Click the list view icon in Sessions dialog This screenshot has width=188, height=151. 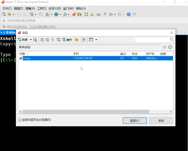[x=91, y=40]
